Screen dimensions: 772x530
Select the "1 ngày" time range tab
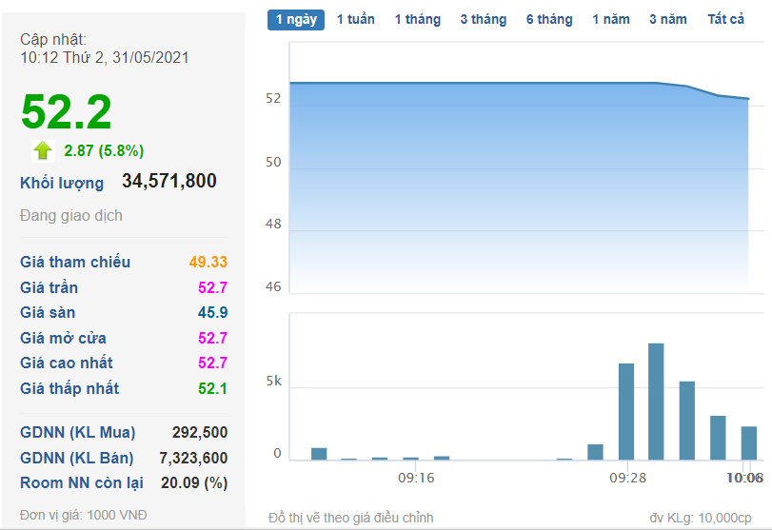tap(295, 19)
